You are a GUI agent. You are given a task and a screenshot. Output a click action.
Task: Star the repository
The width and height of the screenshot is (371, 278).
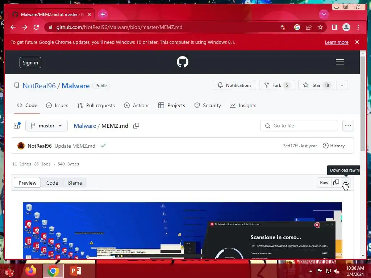point(317,85)
